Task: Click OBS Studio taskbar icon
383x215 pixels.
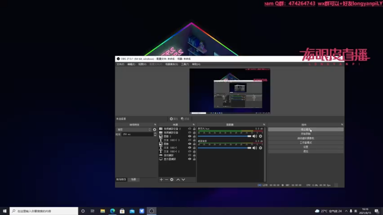Action: [151, 211]
